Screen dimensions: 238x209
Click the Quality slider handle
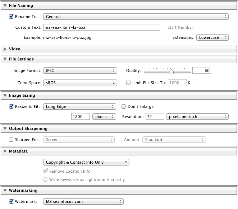(x=171, y=72)
